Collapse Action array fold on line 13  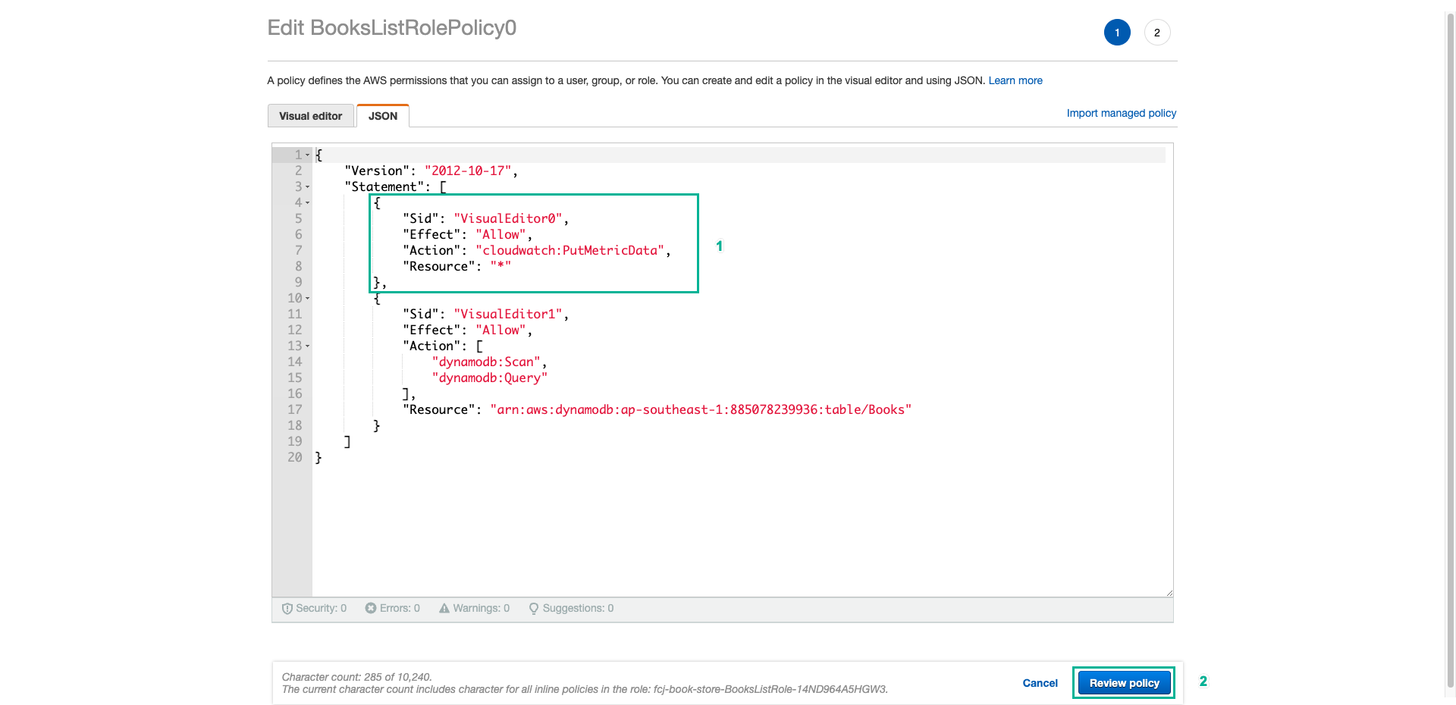pyautogui.click(x=308, y=346)
